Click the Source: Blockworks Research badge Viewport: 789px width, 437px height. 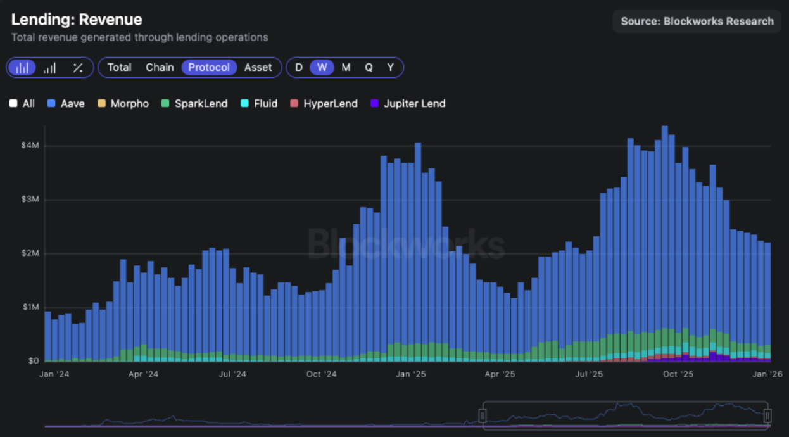click(697, 22)
